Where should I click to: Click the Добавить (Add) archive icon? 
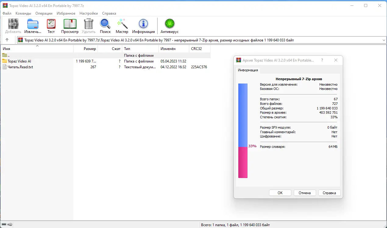[12, 24]
